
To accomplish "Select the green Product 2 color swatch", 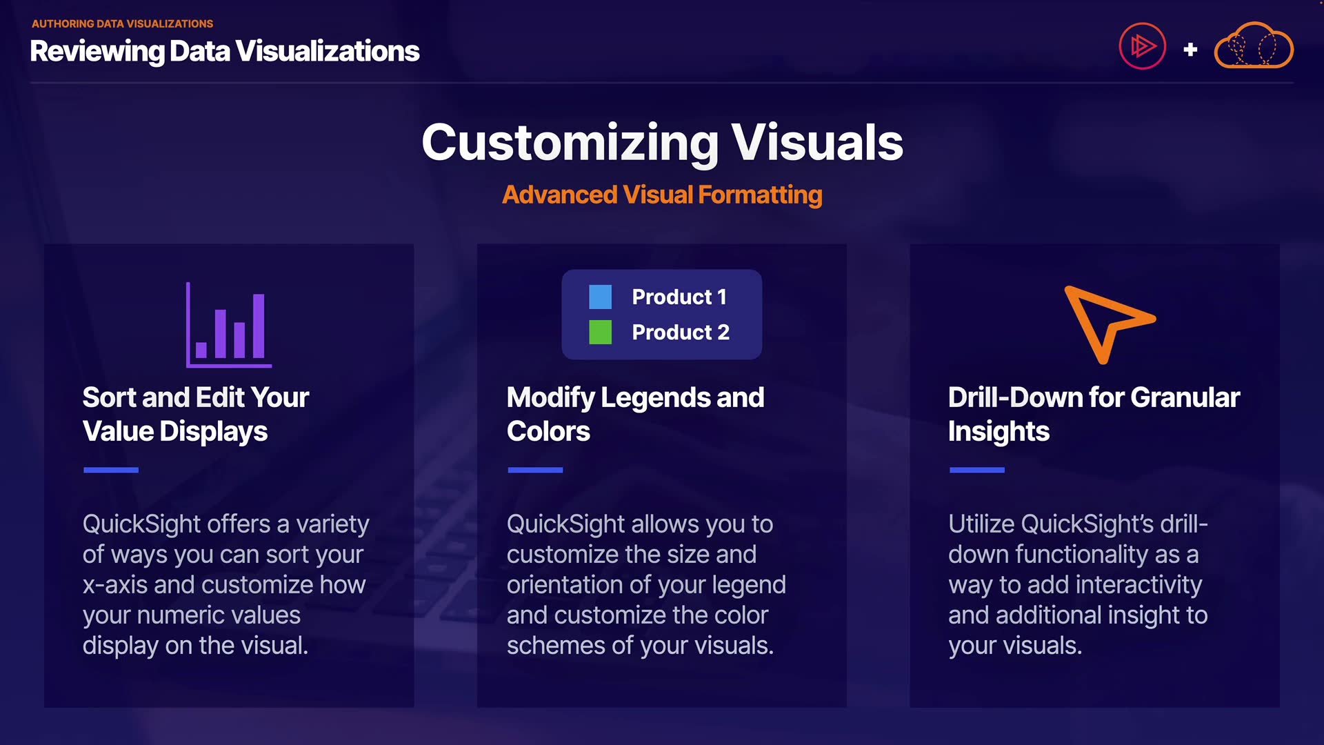I will (x=600, y=332).
